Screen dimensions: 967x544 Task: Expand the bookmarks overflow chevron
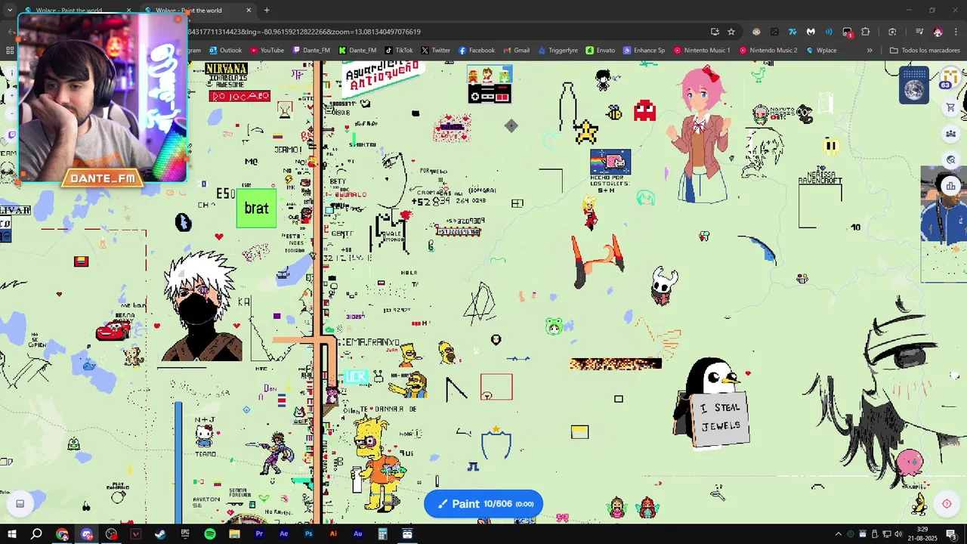pos(870,51)
